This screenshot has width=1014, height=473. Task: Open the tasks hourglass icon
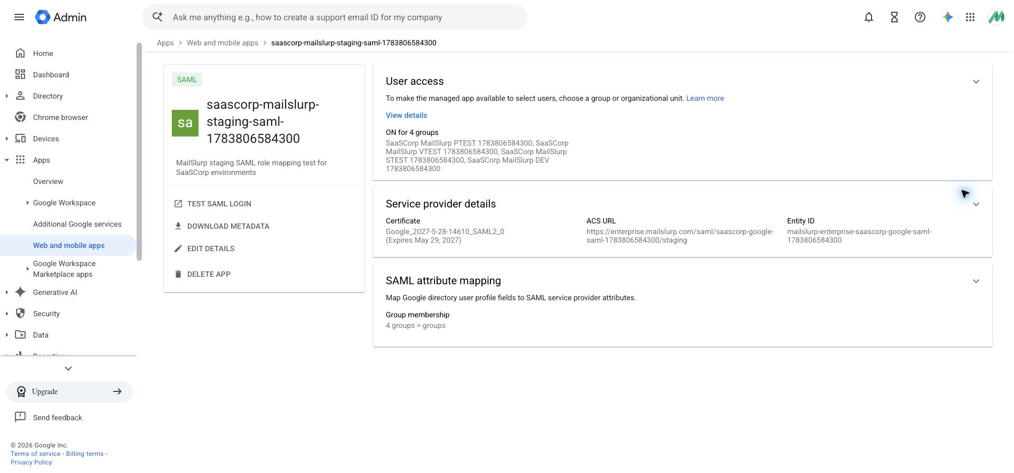894,17
